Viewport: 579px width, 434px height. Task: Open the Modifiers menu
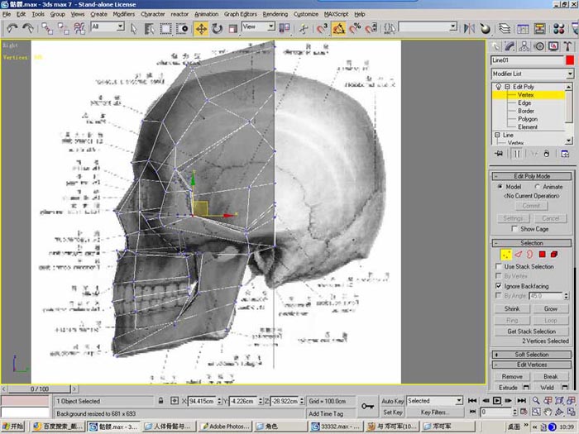[x=124, y=14]
